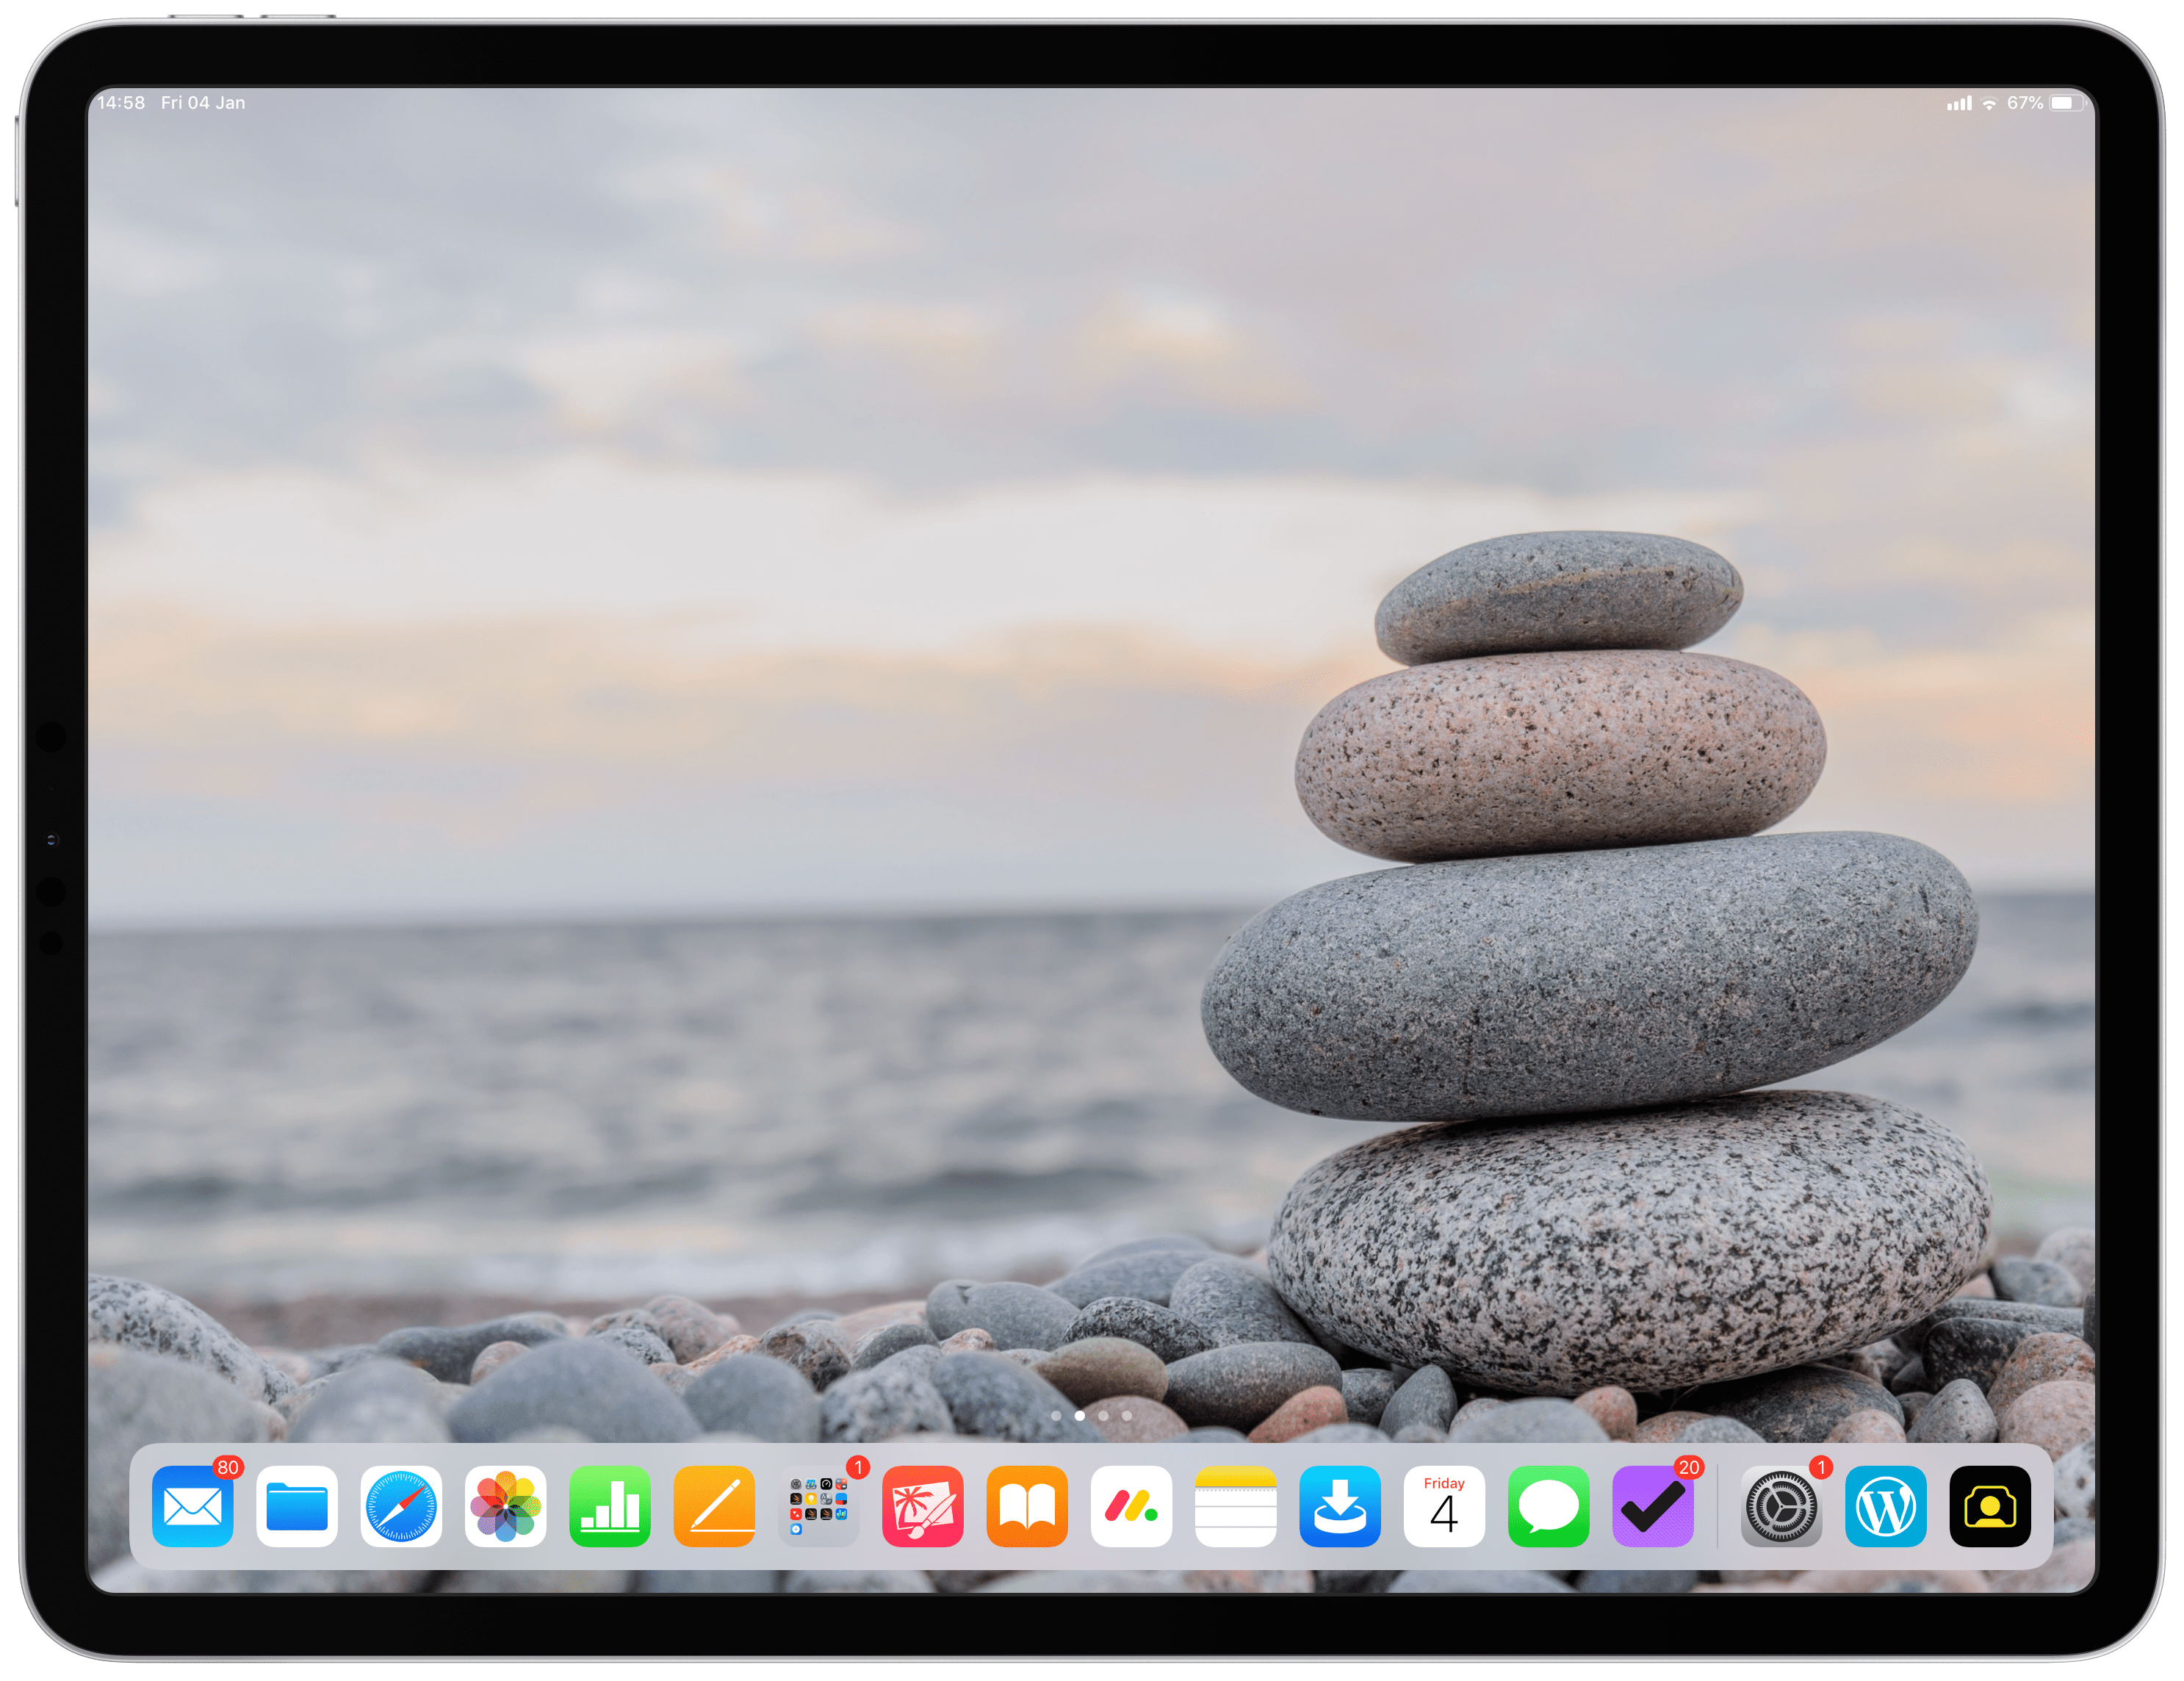This screenshot has height=1681, width=2184.
Task: Tap the battery indicator in status bar
Action: pyautogui.click(x=2067, y=103)
